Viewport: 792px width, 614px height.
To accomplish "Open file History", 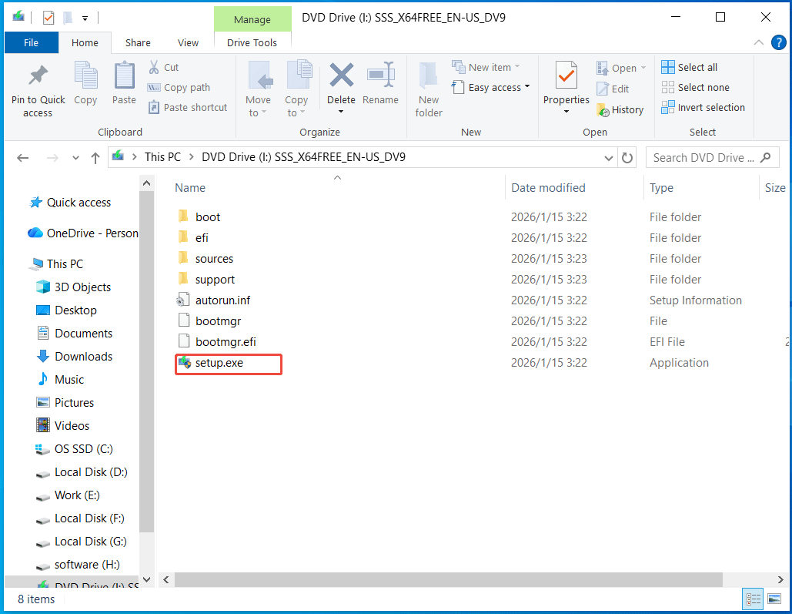I will click(x=620, y=109).
